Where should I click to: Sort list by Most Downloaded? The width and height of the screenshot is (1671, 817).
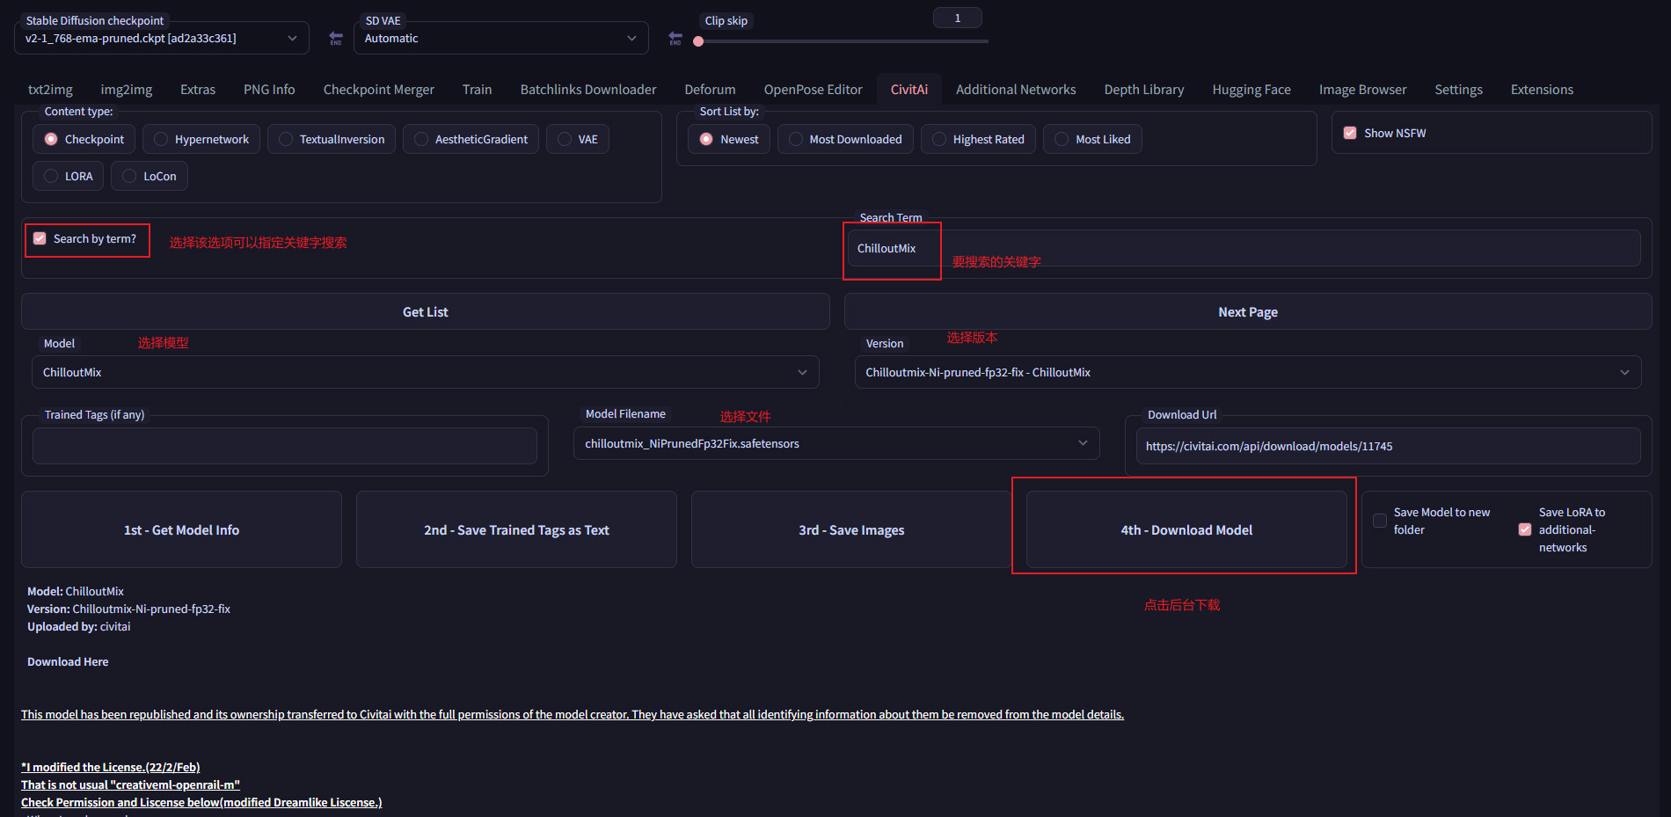[x=845, y=139]
